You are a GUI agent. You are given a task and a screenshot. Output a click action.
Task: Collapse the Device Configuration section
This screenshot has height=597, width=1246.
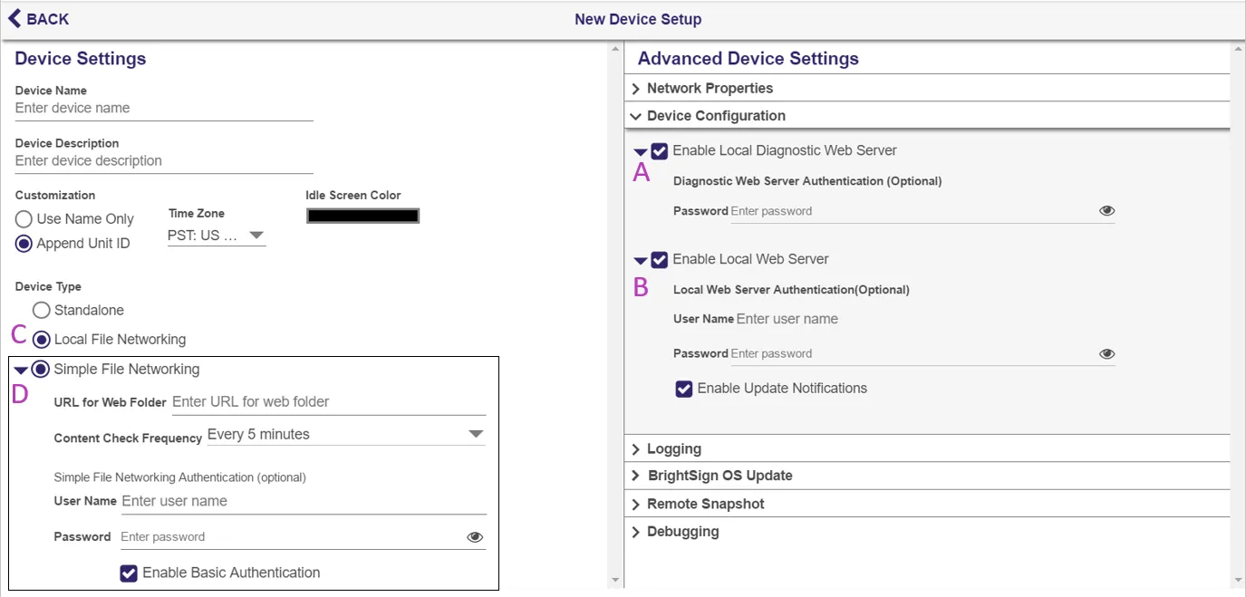coord(927,116)
